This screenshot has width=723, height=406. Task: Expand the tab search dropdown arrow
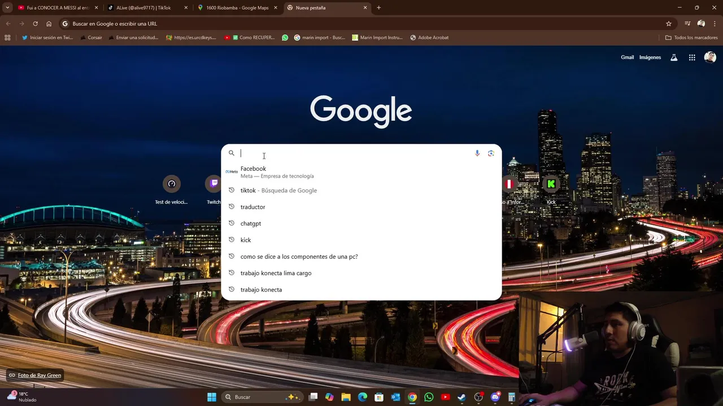click(x=7, y=8)
